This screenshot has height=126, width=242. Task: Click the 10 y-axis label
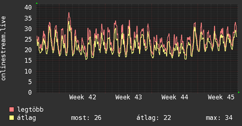28,71
